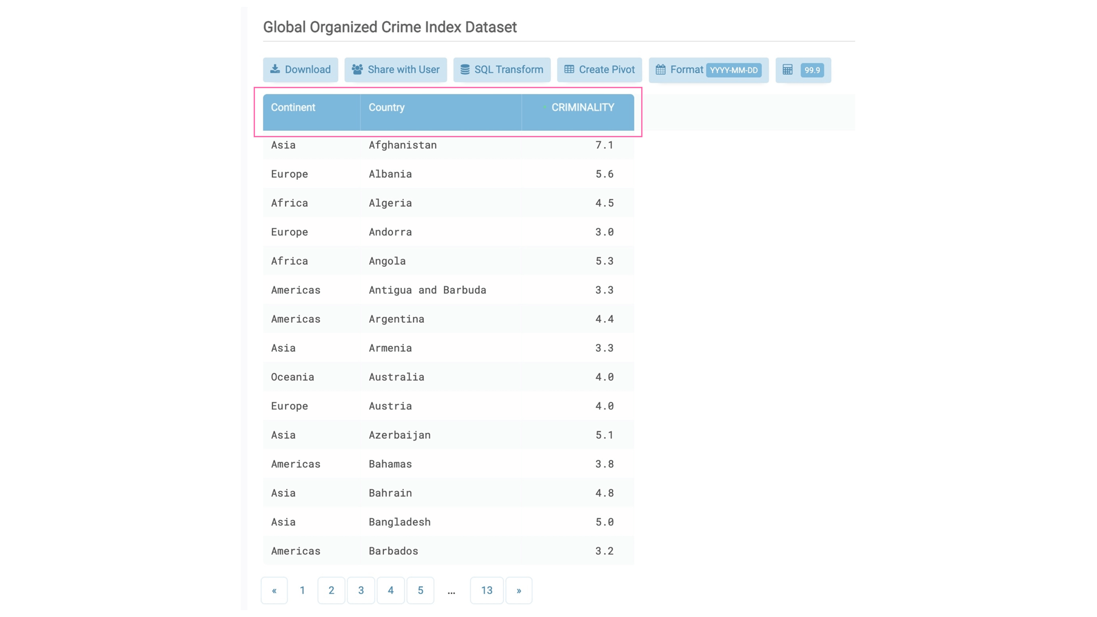The height and width of the screenshot is (617, 1097).
Task: Open the SQL Transform tool
Action: 502,70
